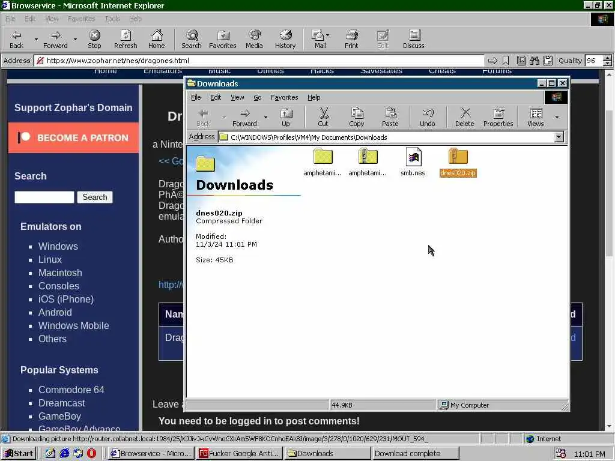The height and width of the screenshot is (461, 615).
Task: Refresh the web page in Internet Explorer
Action: click(126, 39)
